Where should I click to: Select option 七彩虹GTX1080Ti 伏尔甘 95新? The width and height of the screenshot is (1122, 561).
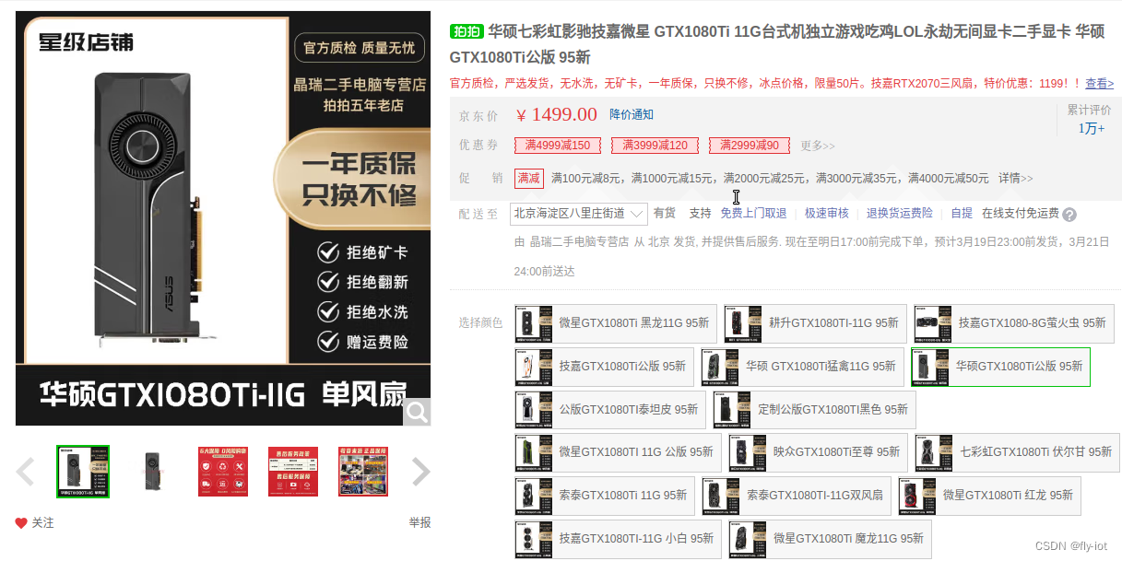click(1018, 452)
